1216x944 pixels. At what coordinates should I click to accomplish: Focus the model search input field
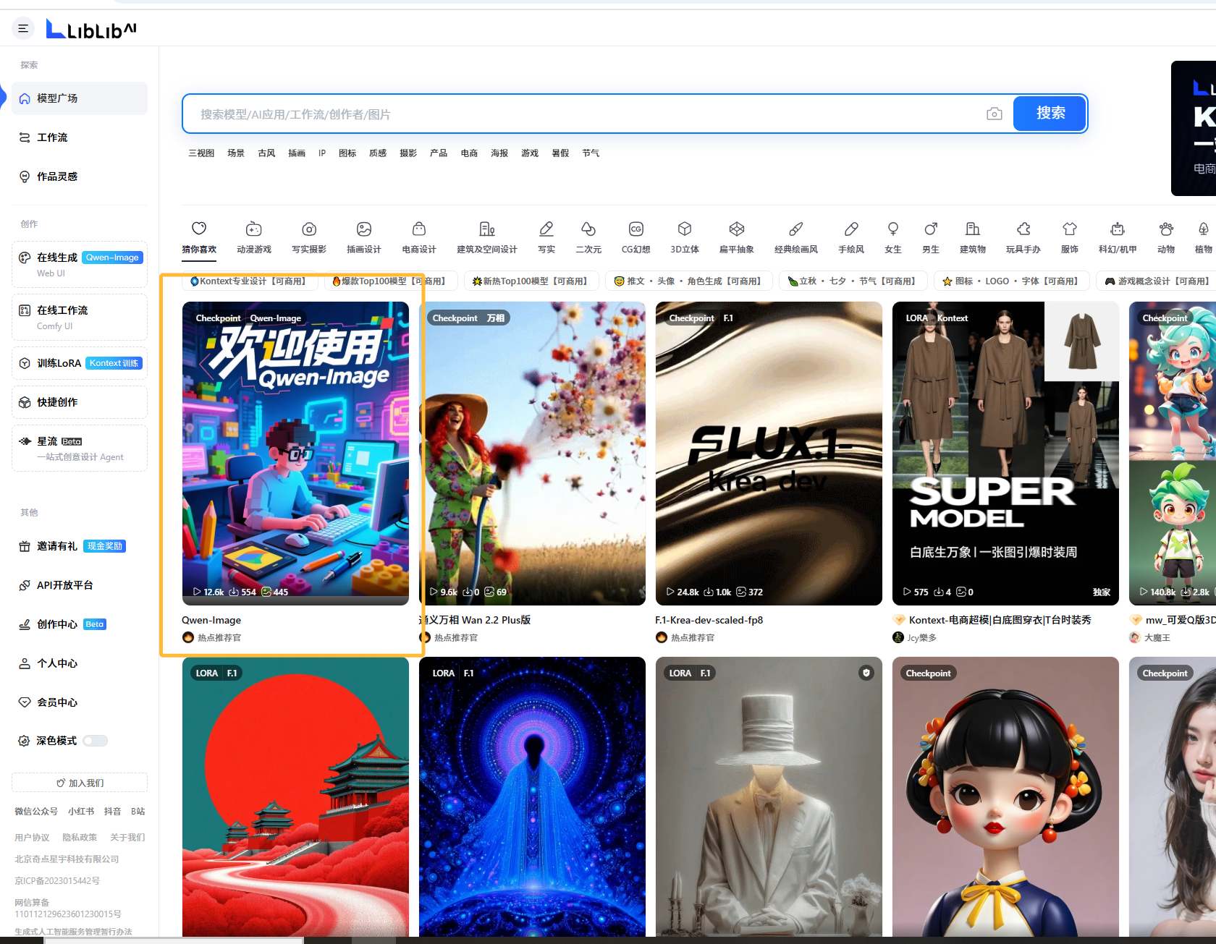pos(579,114)
